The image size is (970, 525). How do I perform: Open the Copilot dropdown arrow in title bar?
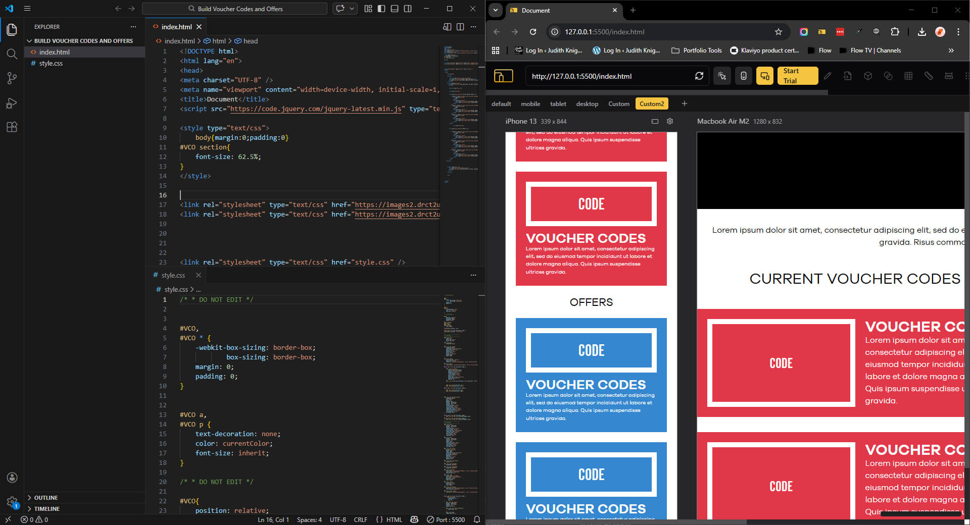[352, 9]
